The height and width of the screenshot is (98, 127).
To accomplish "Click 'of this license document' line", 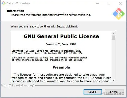I will [x=47, y=60].
